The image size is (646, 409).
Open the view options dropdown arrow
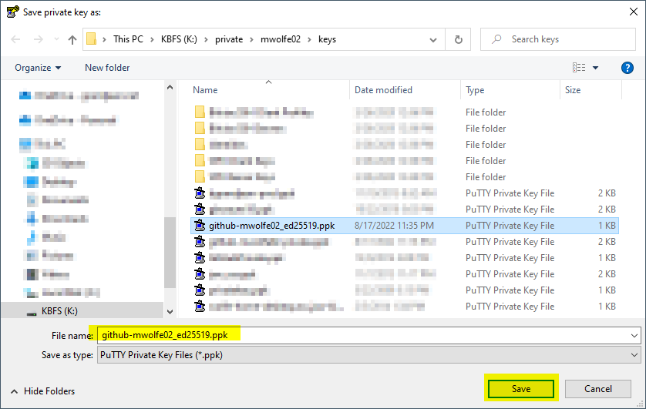point(595,68)
